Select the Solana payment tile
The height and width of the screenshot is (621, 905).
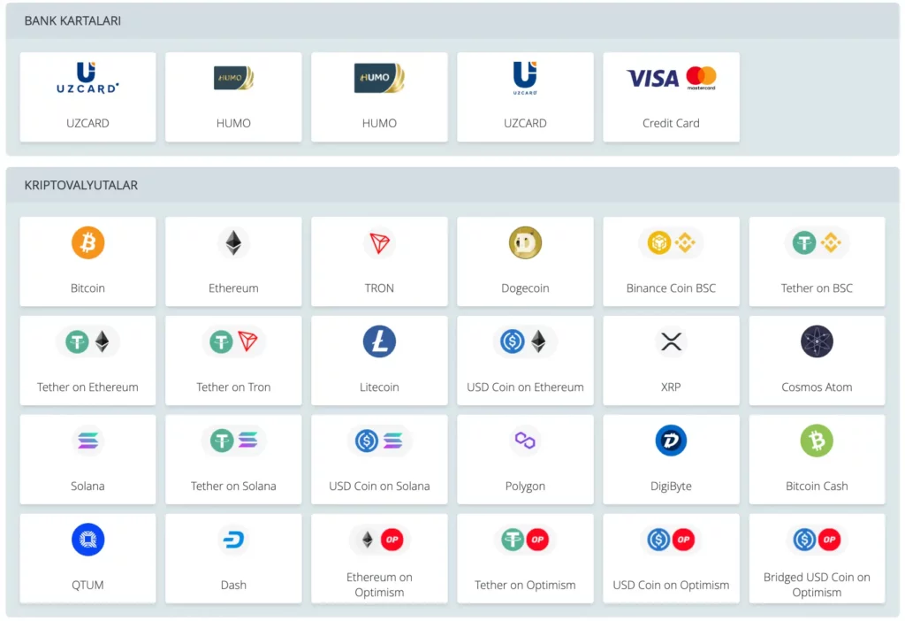pos(87,460)
